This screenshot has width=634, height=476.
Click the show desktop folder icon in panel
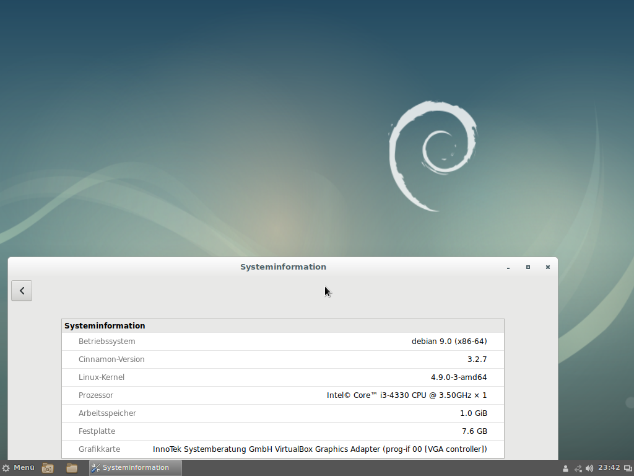pyautogui.click(x=48, y=468)
